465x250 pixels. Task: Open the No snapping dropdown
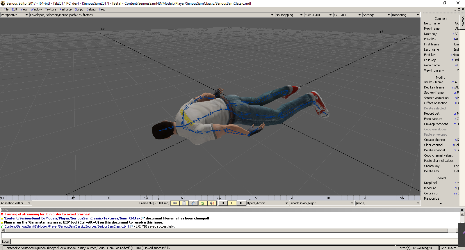289,15
